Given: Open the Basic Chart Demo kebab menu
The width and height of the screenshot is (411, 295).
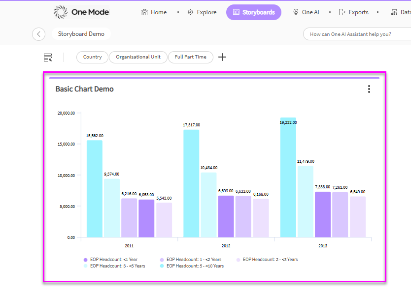Looking at the screenshot, I should (x=369, y=89).
